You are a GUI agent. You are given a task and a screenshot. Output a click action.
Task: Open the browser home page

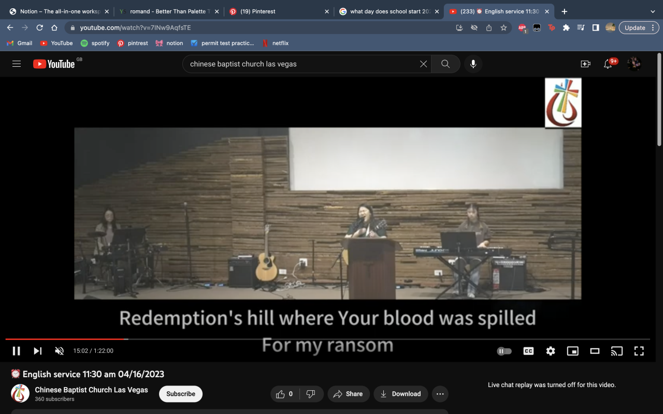point(54,27)
